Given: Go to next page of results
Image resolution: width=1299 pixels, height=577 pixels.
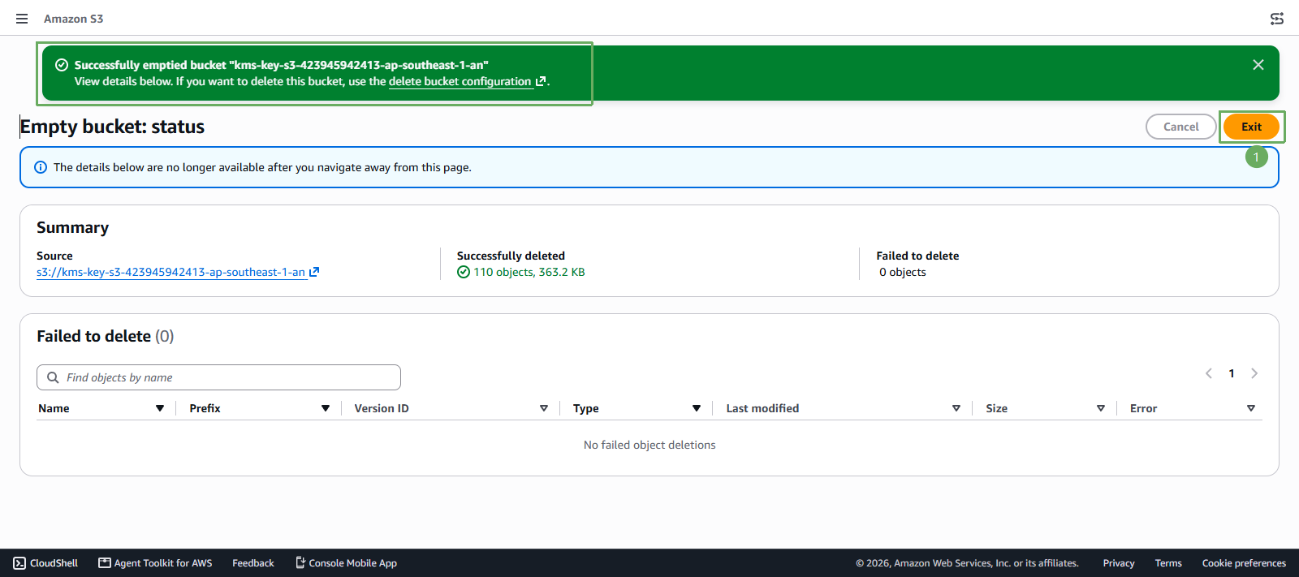Looking at the screenshot, I should tap(1254, 373).
